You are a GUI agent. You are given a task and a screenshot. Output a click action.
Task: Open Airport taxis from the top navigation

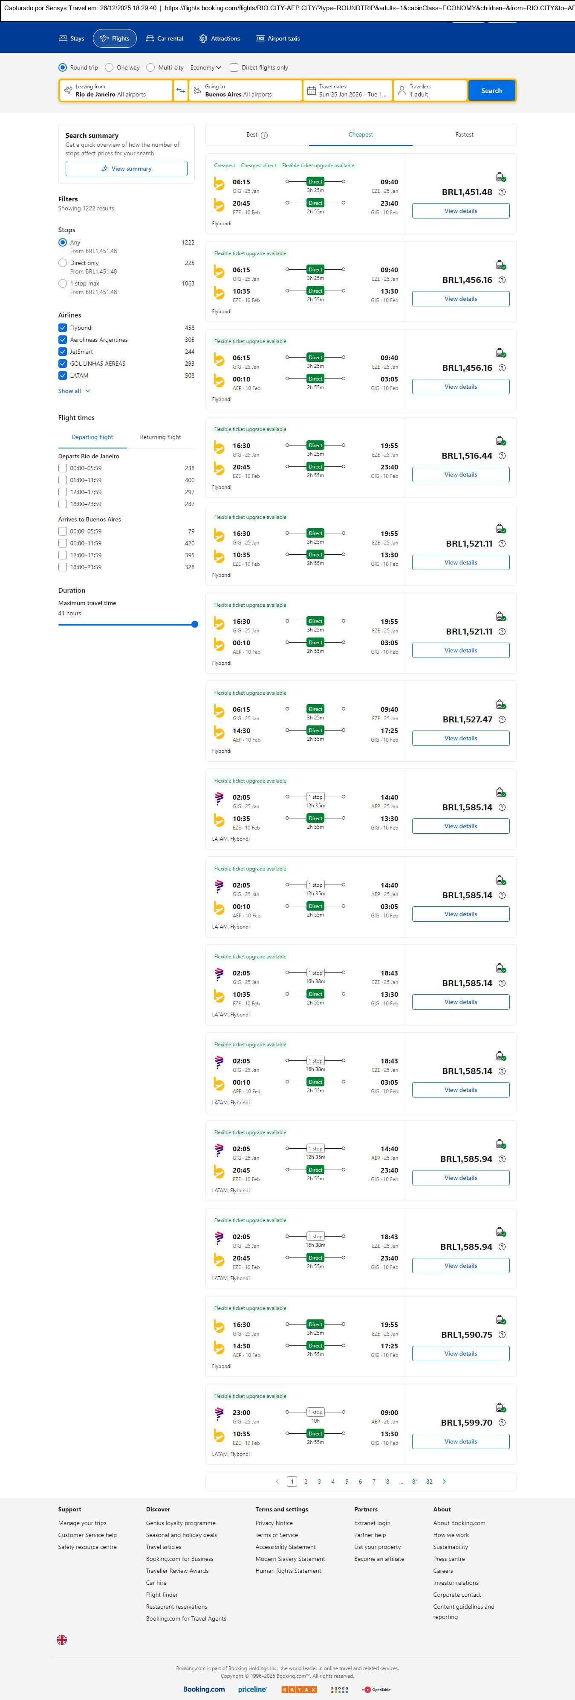coord(277,39)
